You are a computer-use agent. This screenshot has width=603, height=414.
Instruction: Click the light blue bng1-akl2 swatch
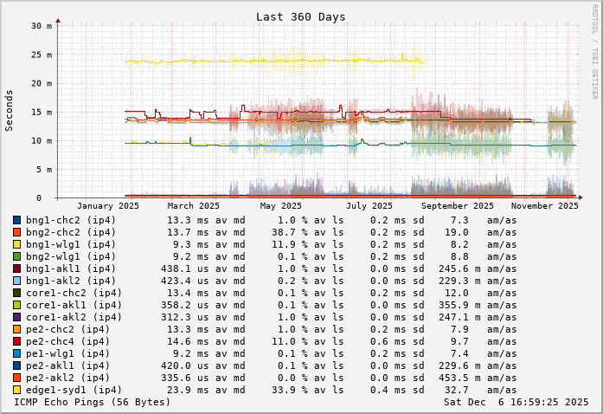click(x=16, y=281)
